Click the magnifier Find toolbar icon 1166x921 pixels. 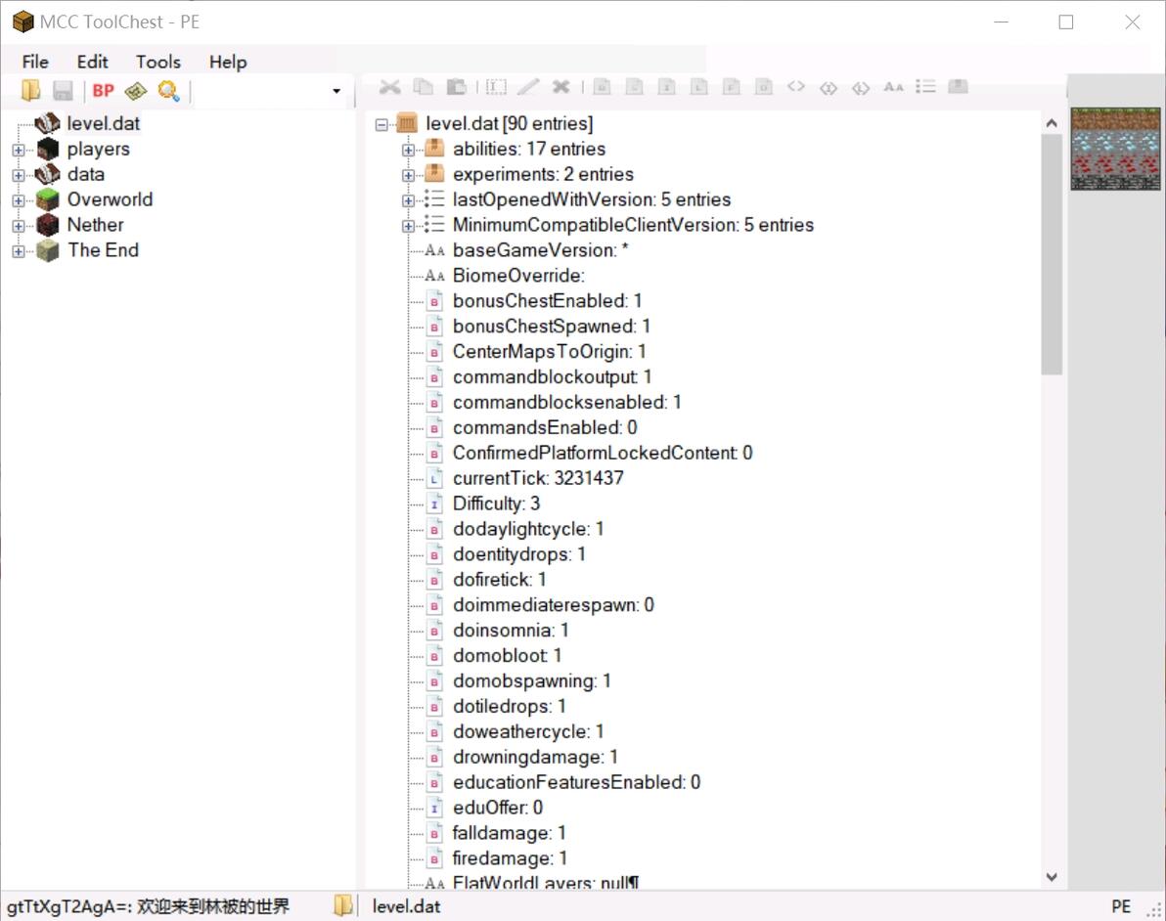pos(169,91)
